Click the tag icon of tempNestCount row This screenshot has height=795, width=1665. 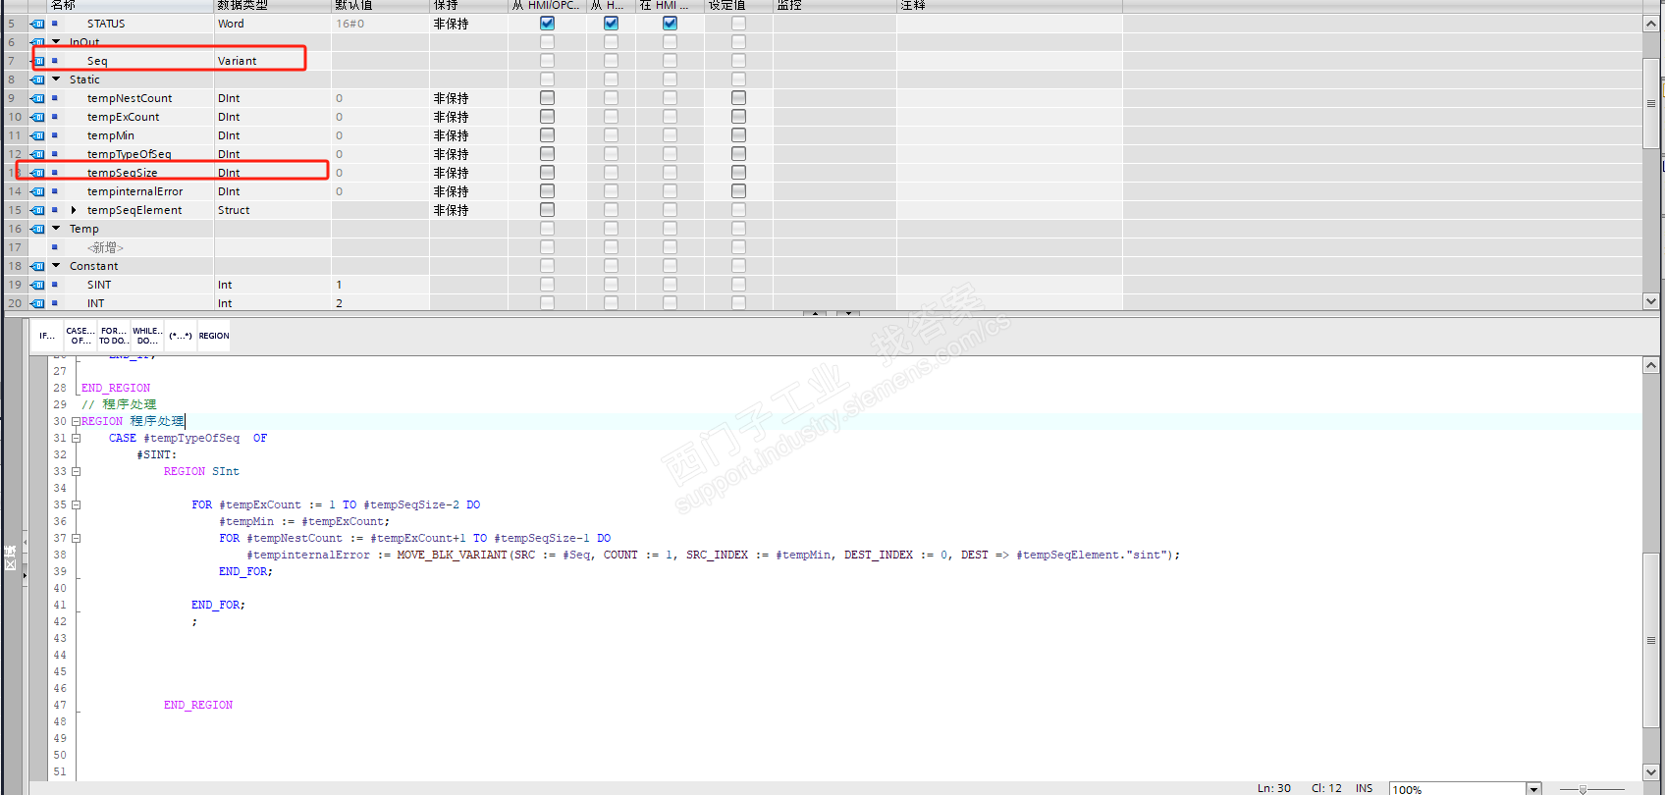click(38, 98)
